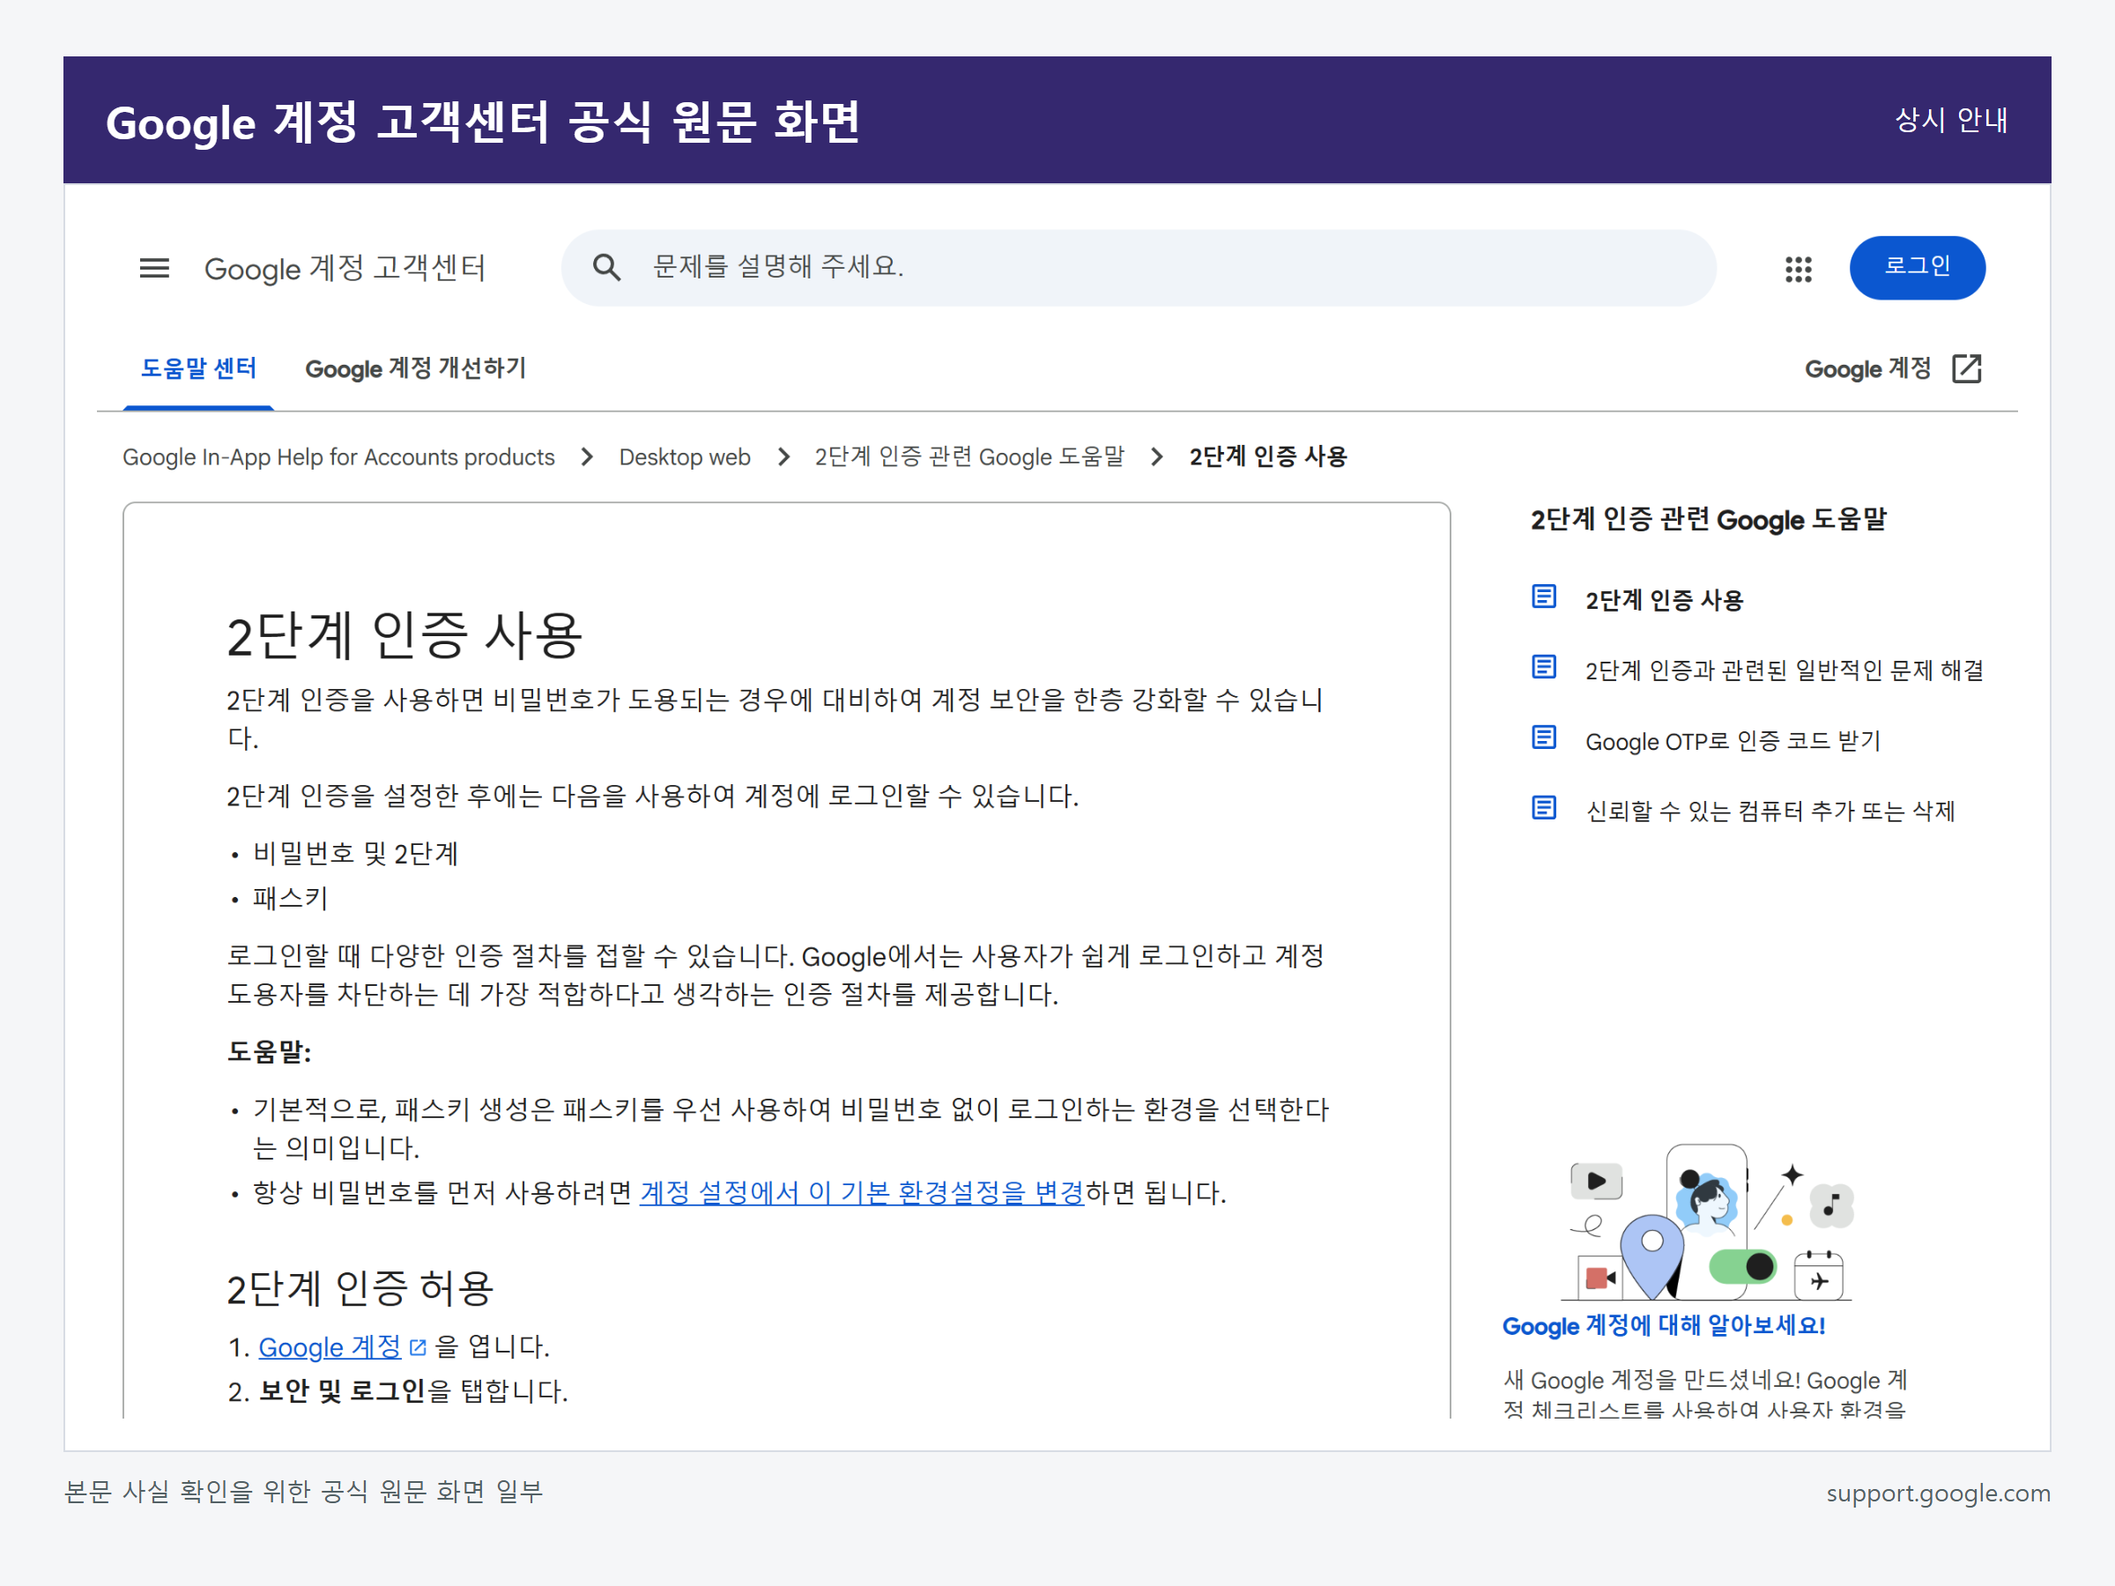Go to Google In-App Help for Accounts products
Screen dimensions: 2115x1586
click(338, 457)
